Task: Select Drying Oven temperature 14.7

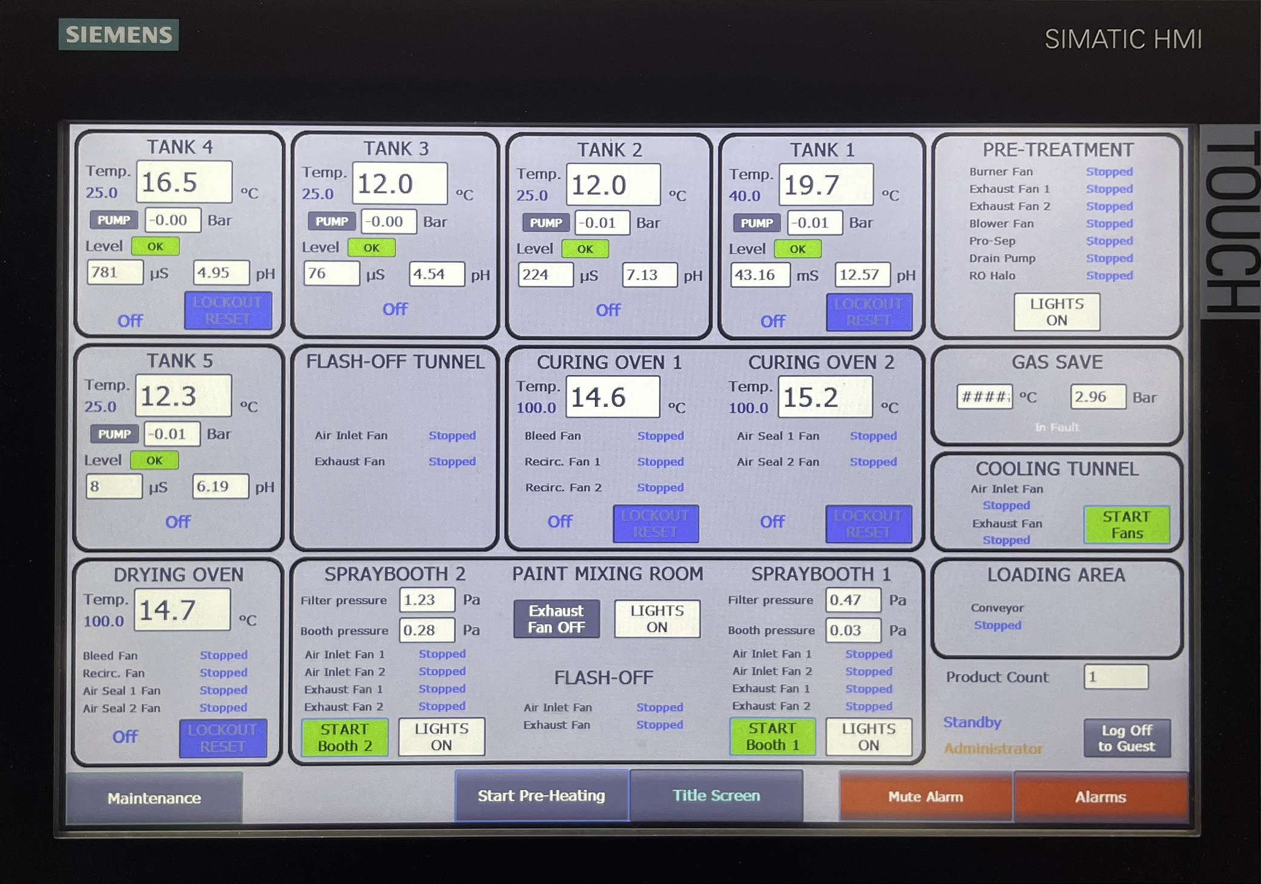Action: (x=182, y=610)
